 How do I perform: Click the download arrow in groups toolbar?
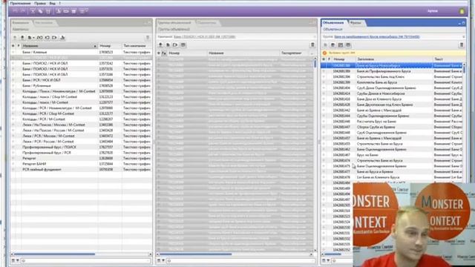[x=160, y=44]
